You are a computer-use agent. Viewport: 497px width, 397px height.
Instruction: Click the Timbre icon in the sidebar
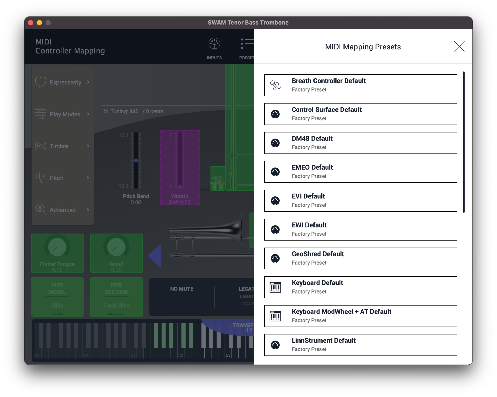click(41, 146)
